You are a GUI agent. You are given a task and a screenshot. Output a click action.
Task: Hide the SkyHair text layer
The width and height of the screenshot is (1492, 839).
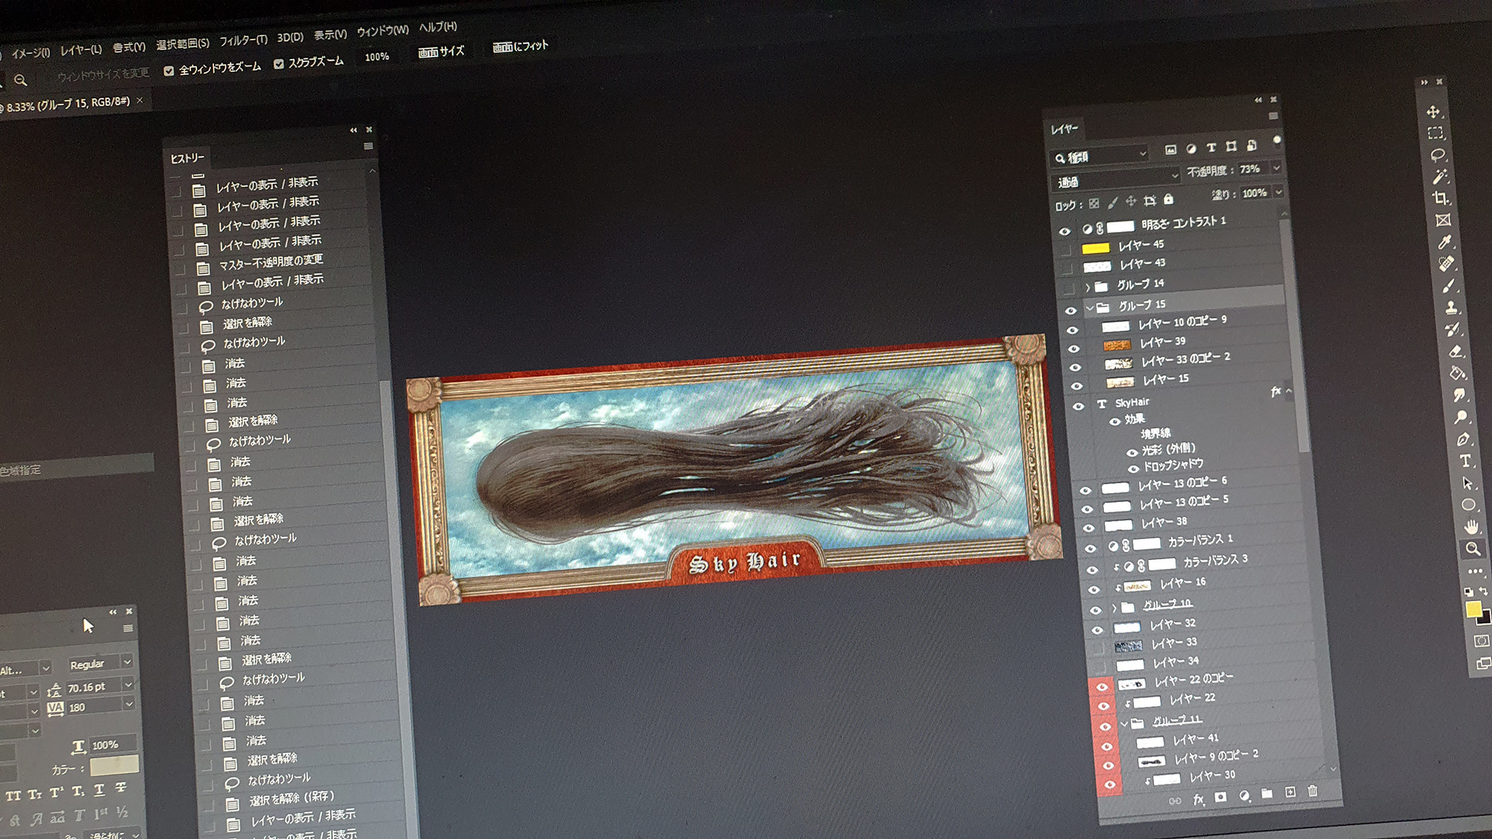[x=1078, y=406]
